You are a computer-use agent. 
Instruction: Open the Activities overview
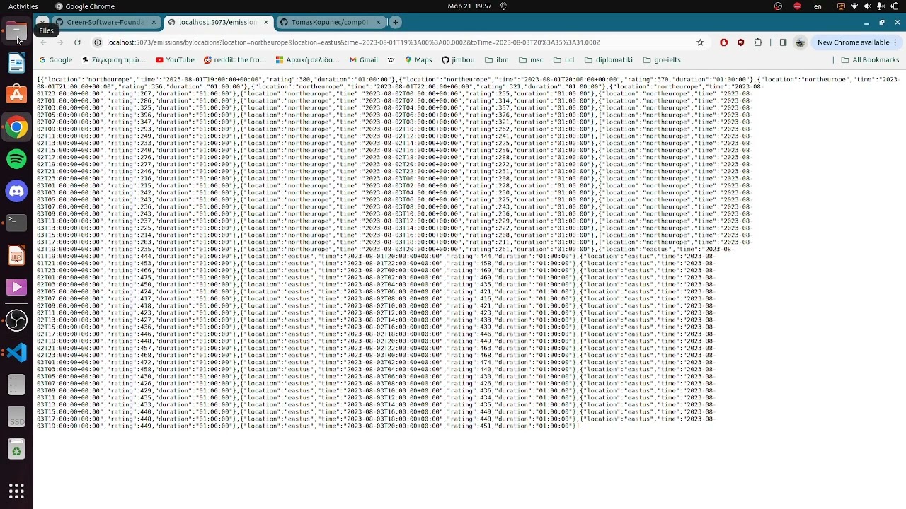(x=23, y=6)
